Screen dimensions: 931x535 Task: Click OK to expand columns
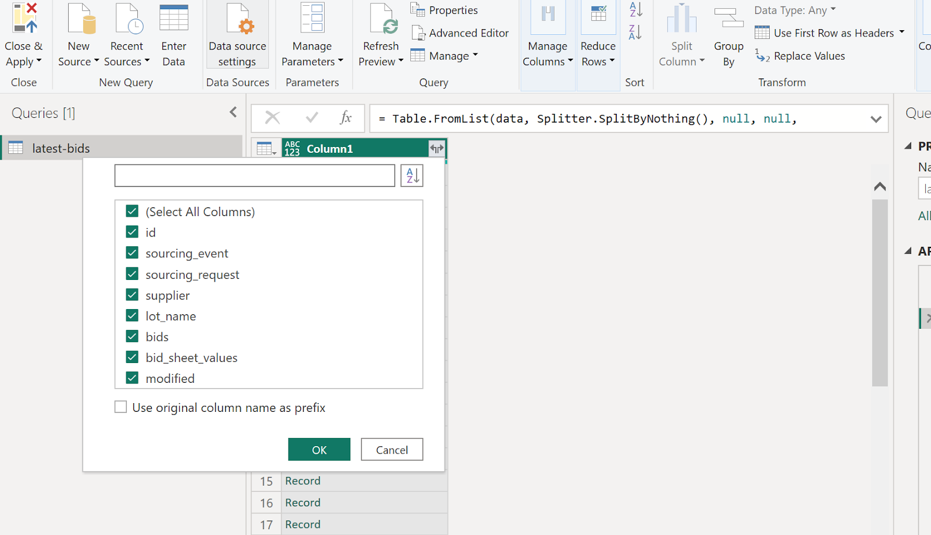[x=319, y=450]
